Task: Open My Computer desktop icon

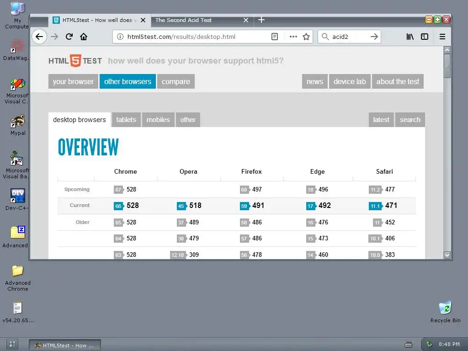Action: pos(17,16)
